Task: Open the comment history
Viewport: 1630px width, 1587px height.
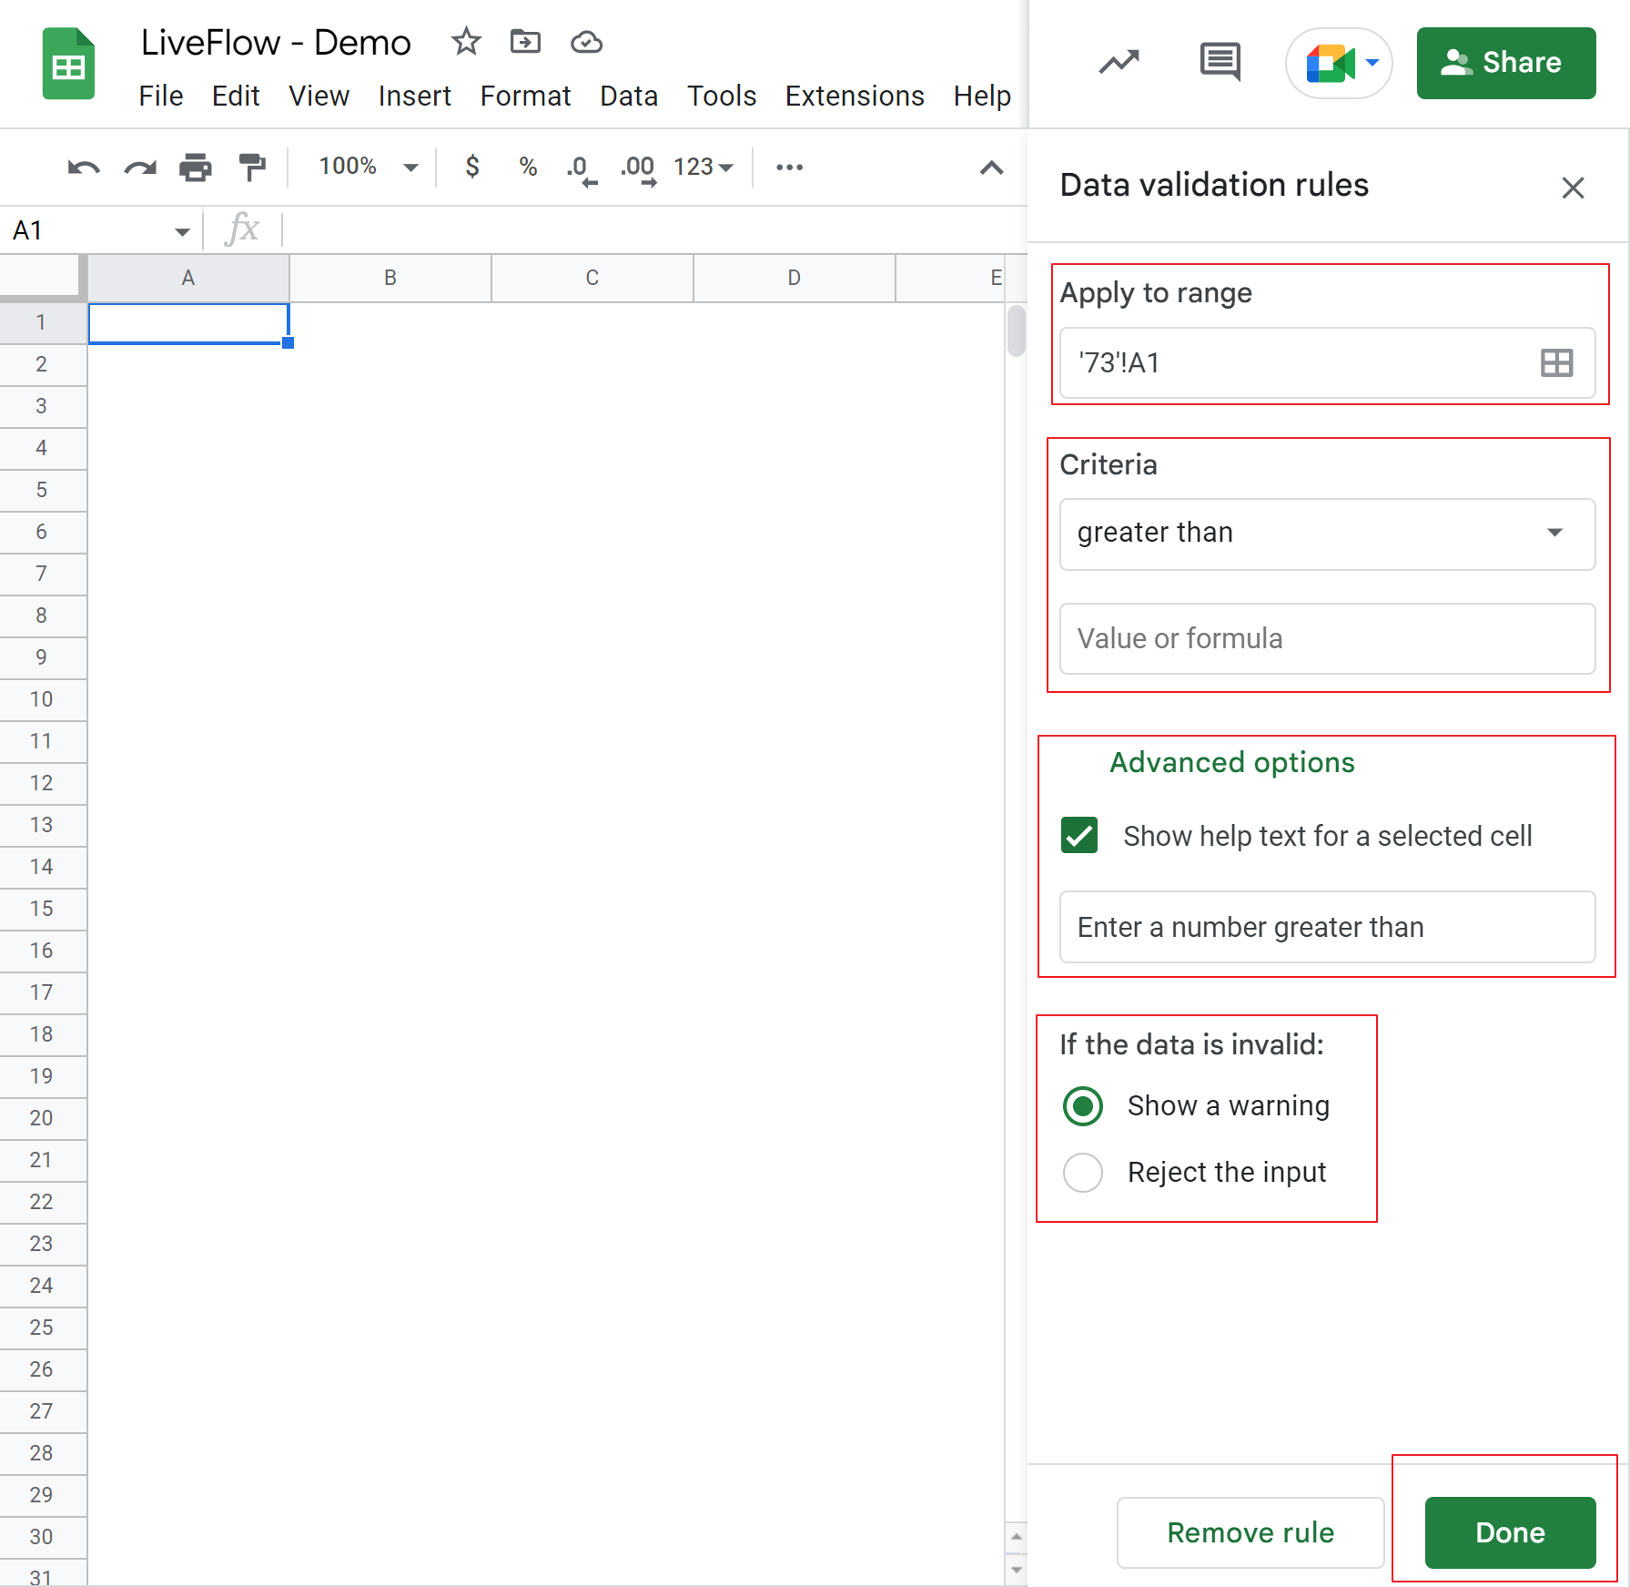Action: point(1219,62)
